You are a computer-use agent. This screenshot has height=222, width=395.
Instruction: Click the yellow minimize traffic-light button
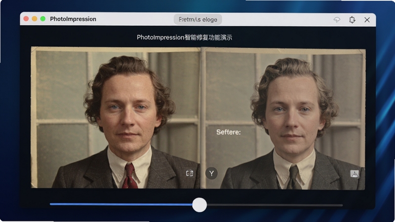point(35,19)
